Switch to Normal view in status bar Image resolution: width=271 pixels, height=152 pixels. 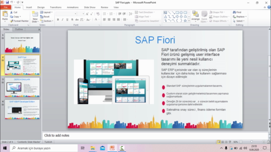coord(219,142)
